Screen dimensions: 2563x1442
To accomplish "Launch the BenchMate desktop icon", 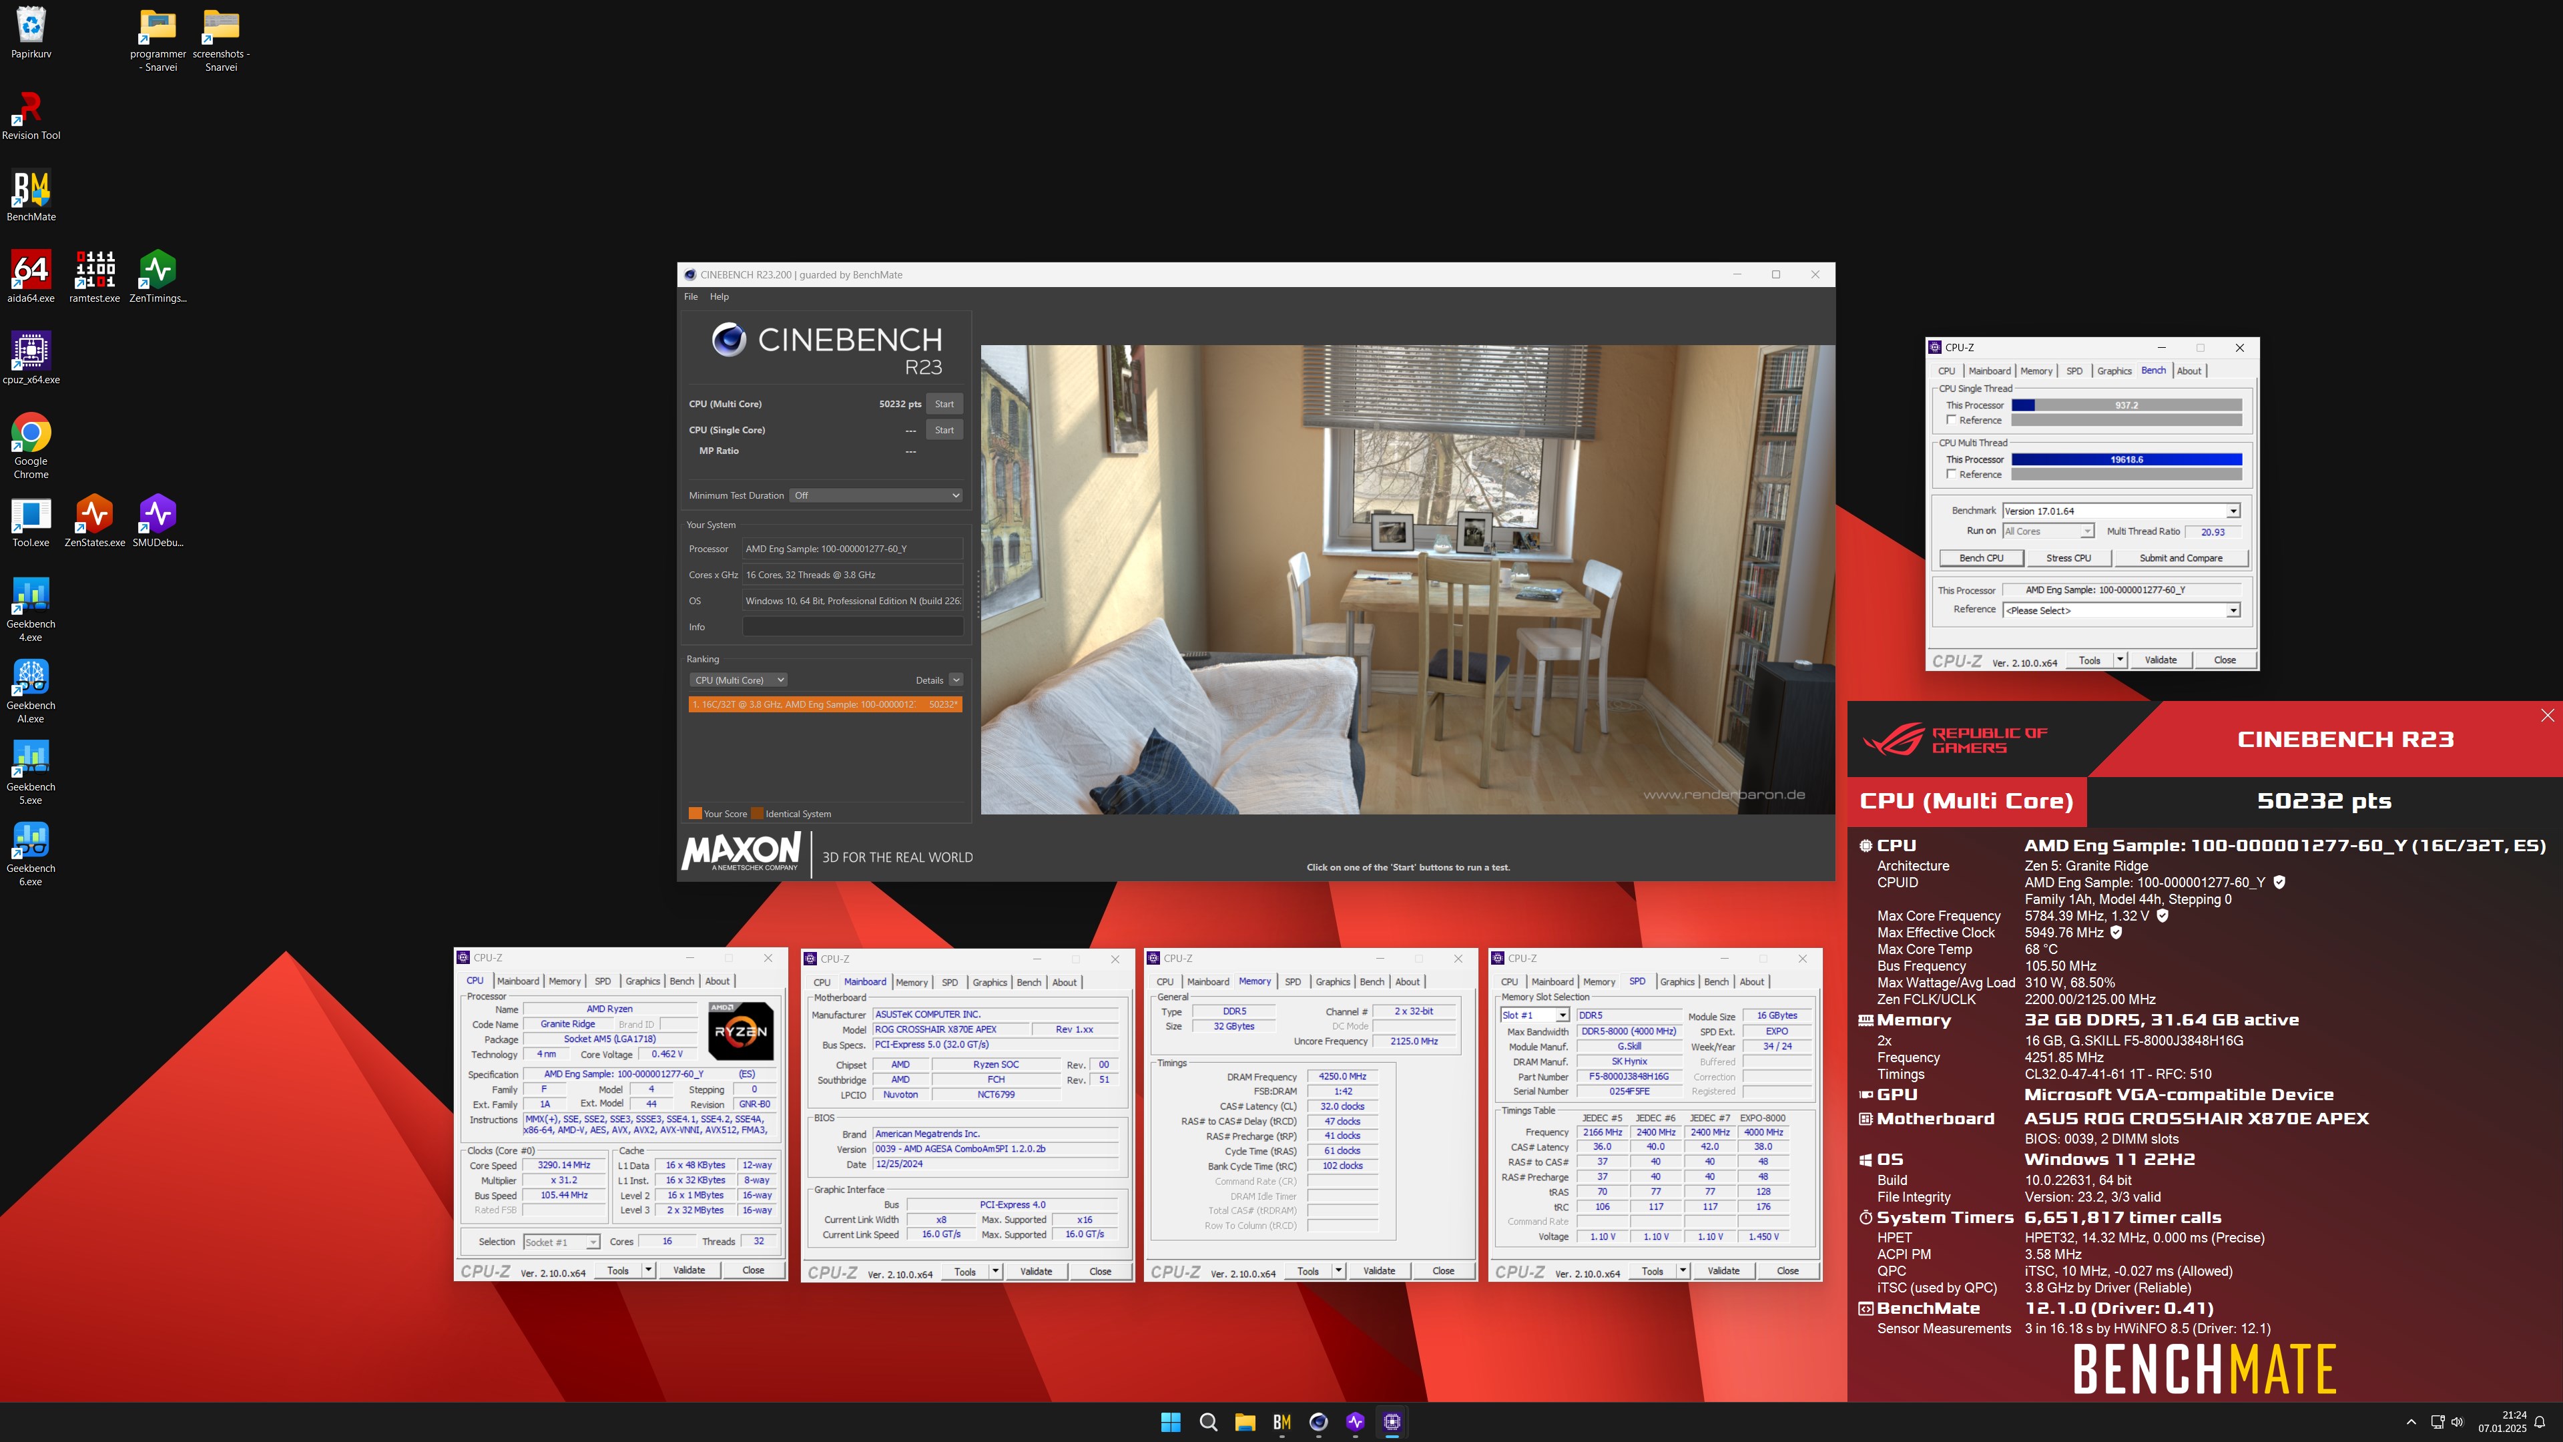I will pyautogui.click(x=31, y=196).
